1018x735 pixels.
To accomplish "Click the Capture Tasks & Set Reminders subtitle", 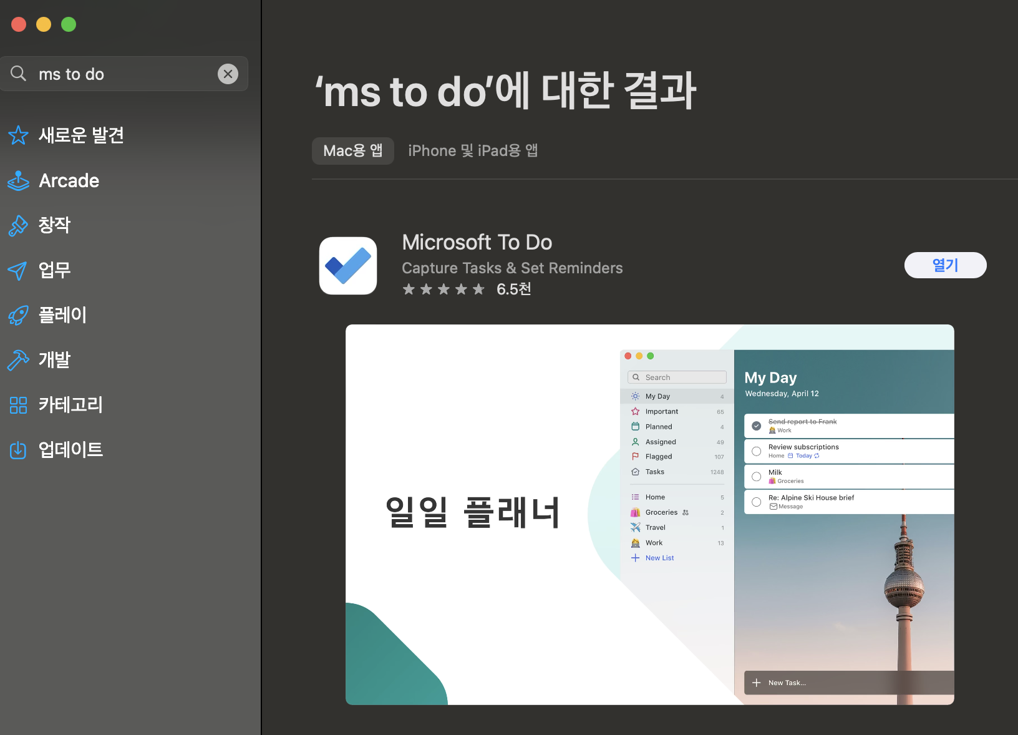I will 512,268.
